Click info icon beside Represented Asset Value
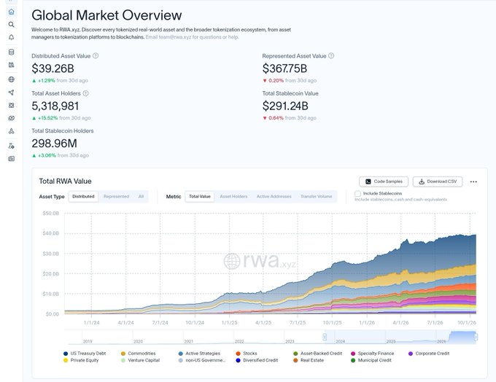The image size is (496, 382). pos(331,55)
